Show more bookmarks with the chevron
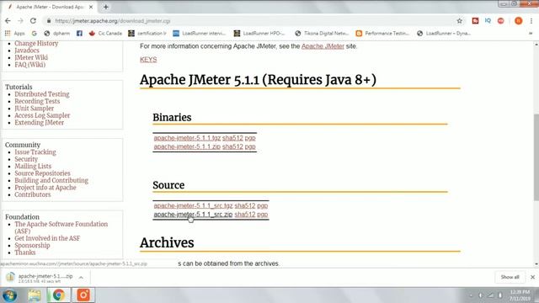The height and width of the screenshot is (303, 539). (531, 34)
